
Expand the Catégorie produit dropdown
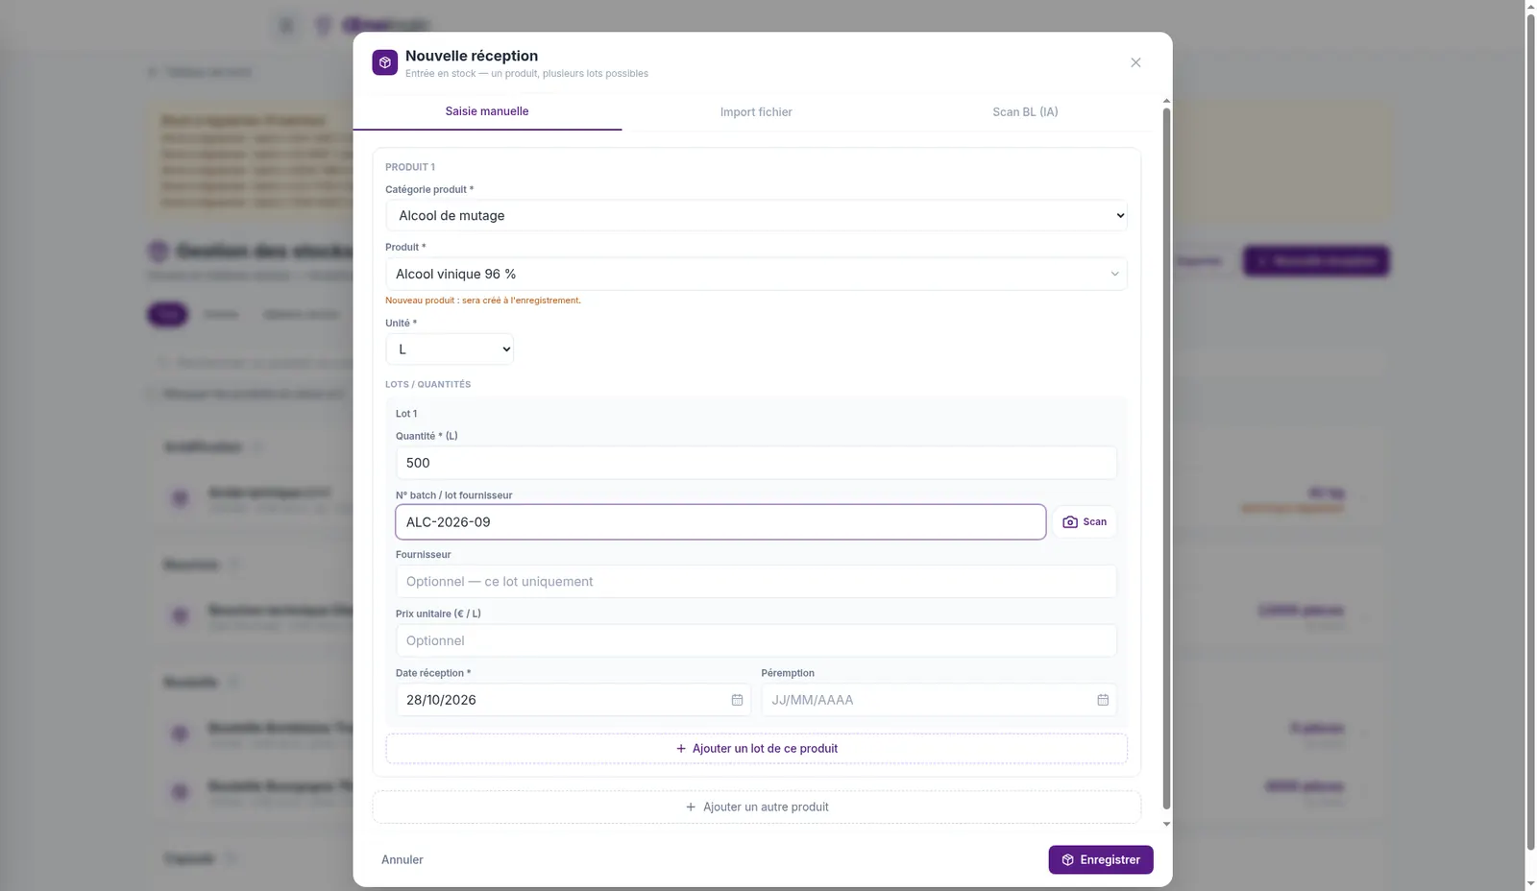click(x=756, y=216)
